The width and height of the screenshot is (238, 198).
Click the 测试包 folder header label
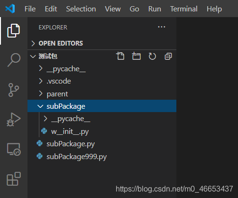tap(48, 57)
